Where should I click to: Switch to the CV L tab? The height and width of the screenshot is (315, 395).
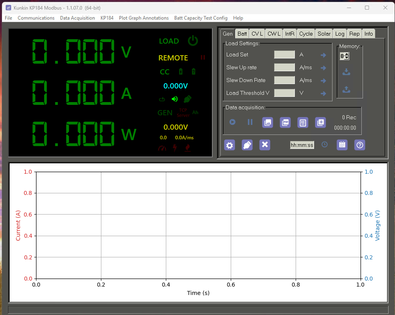pyautogui.click(x=257, y=34)
